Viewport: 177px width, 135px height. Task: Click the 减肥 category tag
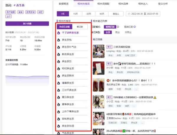pyautogui.click(x=40, y=12)
